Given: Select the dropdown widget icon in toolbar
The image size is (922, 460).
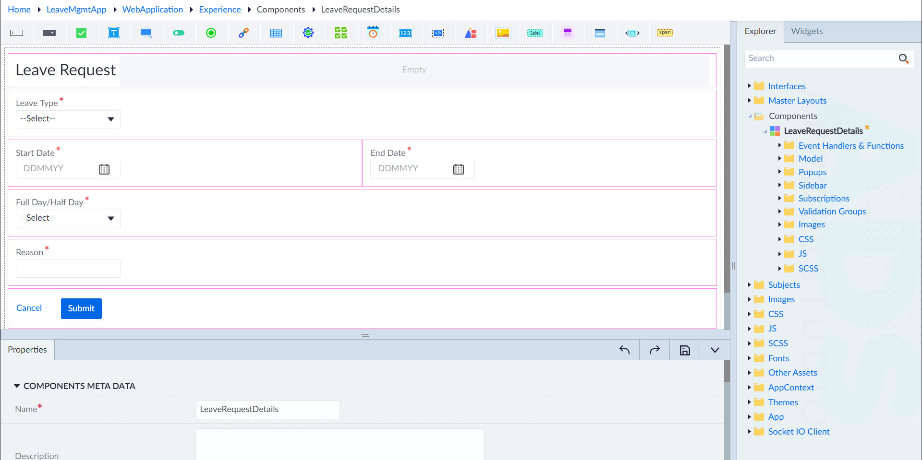Looking at the screenshot, I should click(49, 33).
